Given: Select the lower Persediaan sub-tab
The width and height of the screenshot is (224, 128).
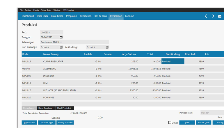Looking at the screenshot, I should pyautogui.click(x=29, y=108).
